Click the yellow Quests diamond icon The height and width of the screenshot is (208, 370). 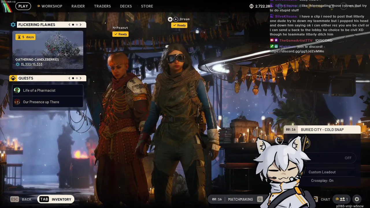13,78
